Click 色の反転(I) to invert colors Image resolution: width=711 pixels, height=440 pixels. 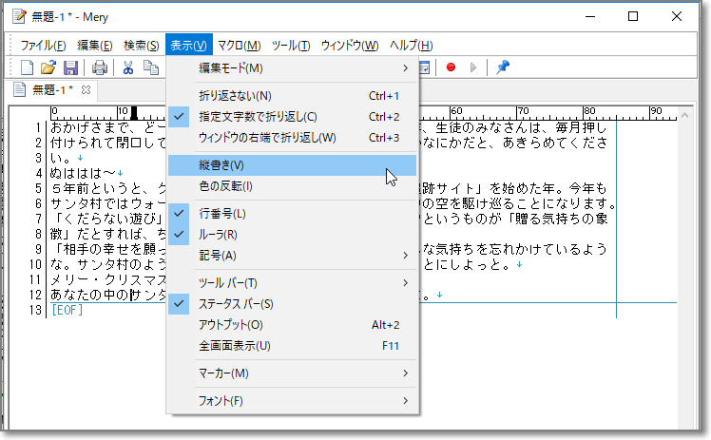pyautogui.click(x=225, y=186)
